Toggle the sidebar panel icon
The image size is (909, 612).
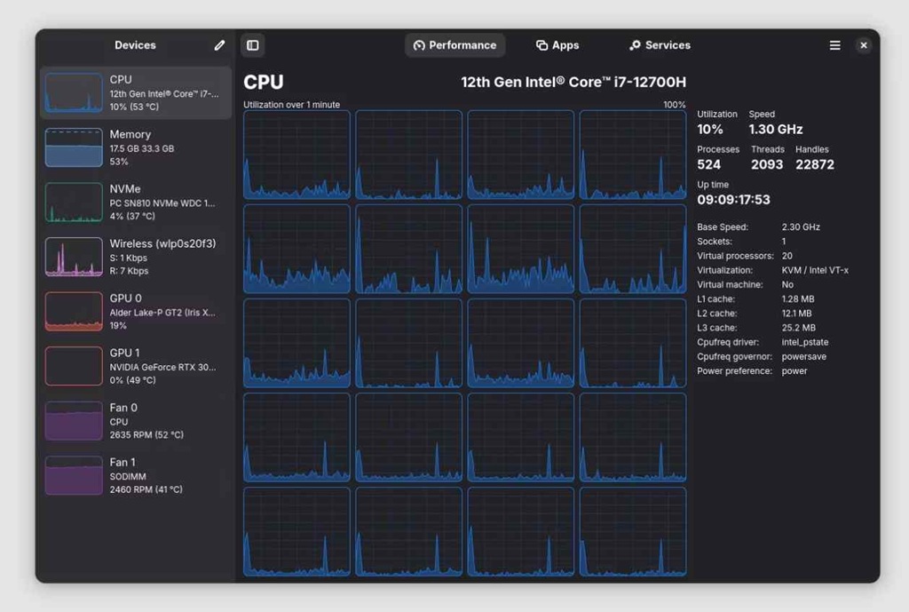coord(253,45)
